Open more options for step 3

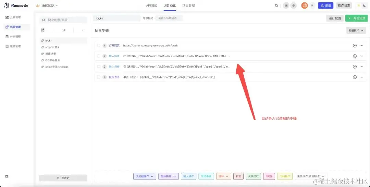[361, 67]
